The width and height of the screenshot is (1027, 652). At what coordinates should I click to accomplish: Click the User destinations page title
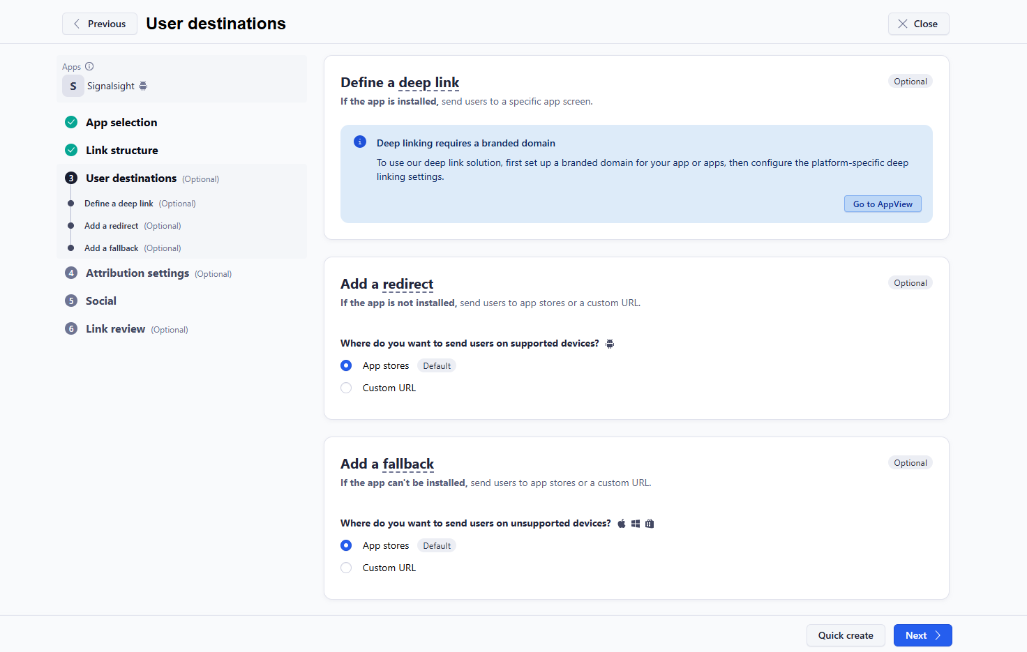[x=216, y=24]
